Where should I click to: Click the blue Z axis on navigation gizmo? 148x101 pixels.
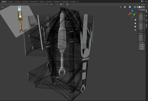pyautogui.click(x=132, y=10)
